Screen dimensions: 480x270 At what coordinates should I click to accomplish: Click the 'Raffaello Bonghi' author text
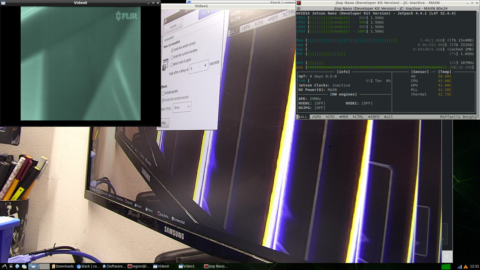[x=458, y=117]
